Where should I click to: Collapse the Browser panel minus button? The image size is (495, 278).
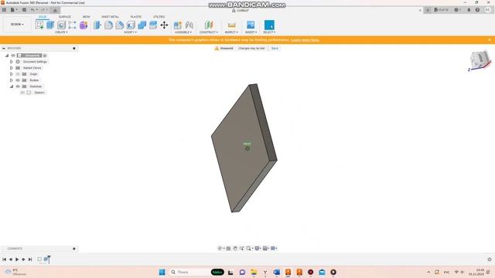pos(4,48)
